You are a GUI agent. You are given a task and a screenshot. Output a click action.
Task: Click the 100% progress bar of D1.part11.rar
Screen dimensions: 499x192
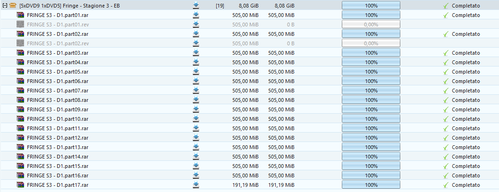pyautogui.click(x=371, y=128)
